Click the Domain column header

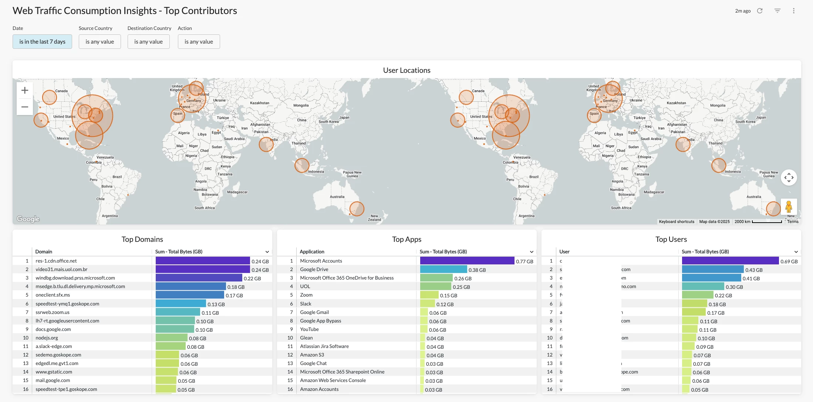(44, 251)
